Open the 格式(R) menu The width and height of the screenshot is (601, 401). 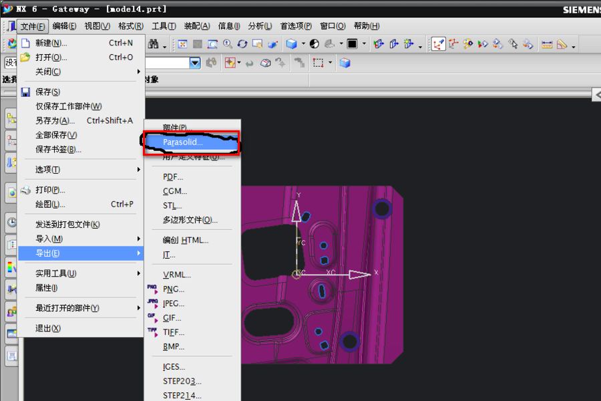(131, 26)
